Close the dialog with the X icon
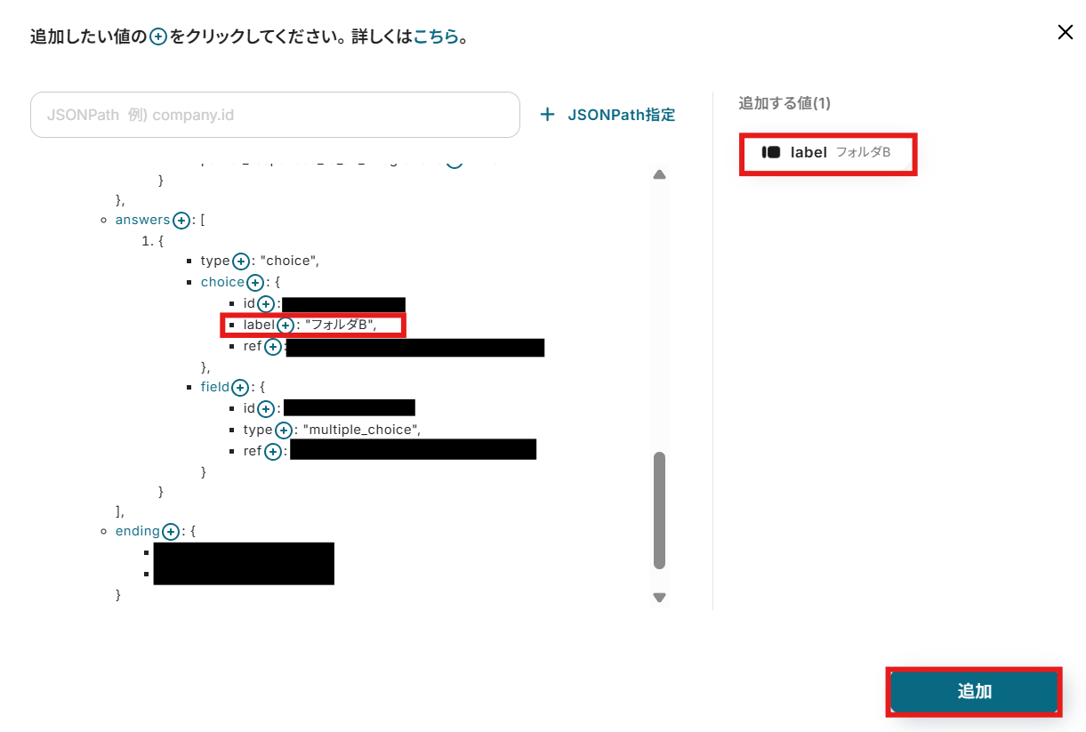The width and height of the screenshot is (1086, 732). (x=1065, y=33)
